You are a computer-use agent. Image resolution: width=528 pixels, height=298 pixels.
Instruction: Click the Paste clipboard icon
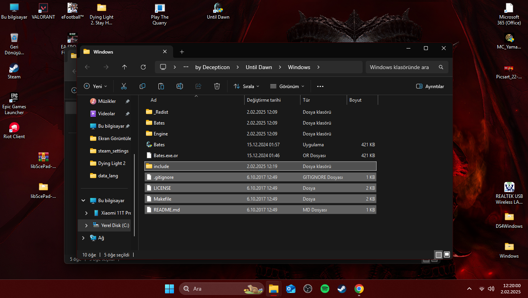tap(161, 86)
